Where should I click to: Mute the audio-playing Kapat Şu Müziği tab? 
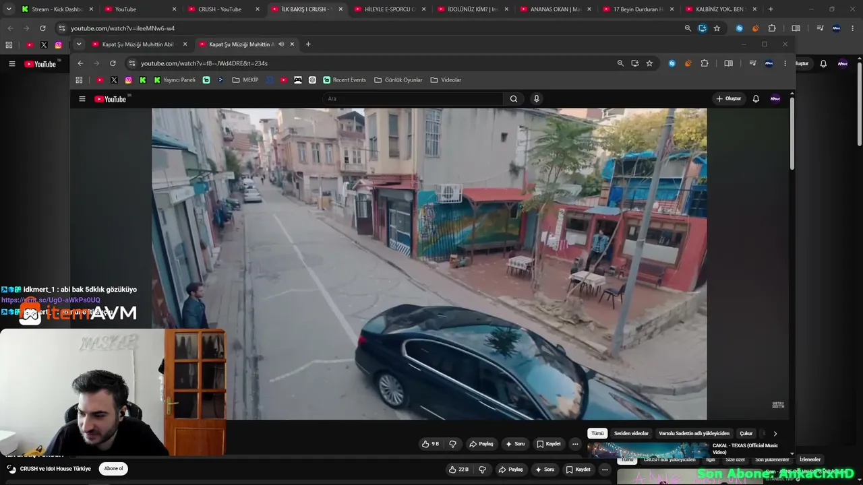pyautogui.click(x=281, y=44)
